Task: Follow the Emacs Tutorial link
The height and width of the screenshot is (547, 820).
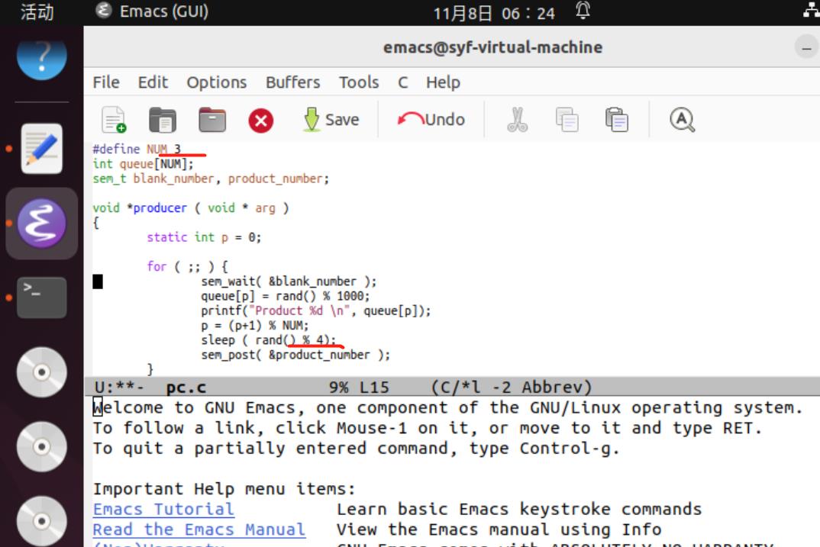Action: (x=163, y=509)
